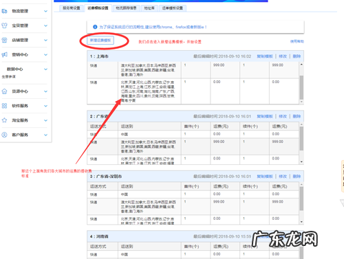Click 修改 for the 广东省-深圳市 template
This screenshot has height=259, width=344.
[x=283, y=177]
